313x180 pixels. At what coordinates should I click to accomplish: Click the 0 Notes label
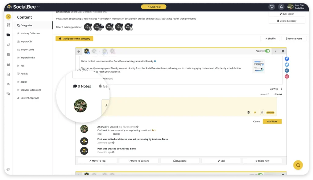click(82, 86)
